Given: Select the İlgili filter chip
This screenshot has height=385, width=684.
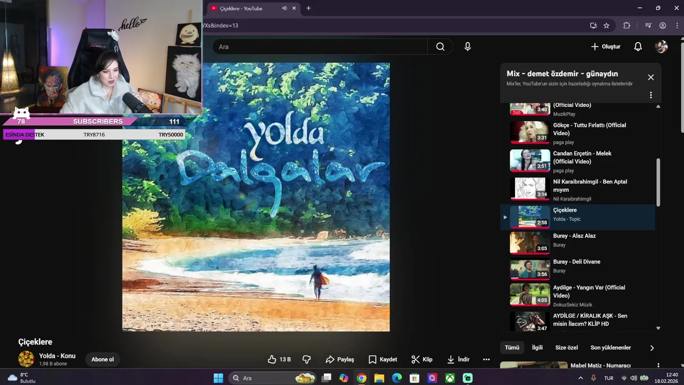Looking at the screenshot, I should point(537,348).
